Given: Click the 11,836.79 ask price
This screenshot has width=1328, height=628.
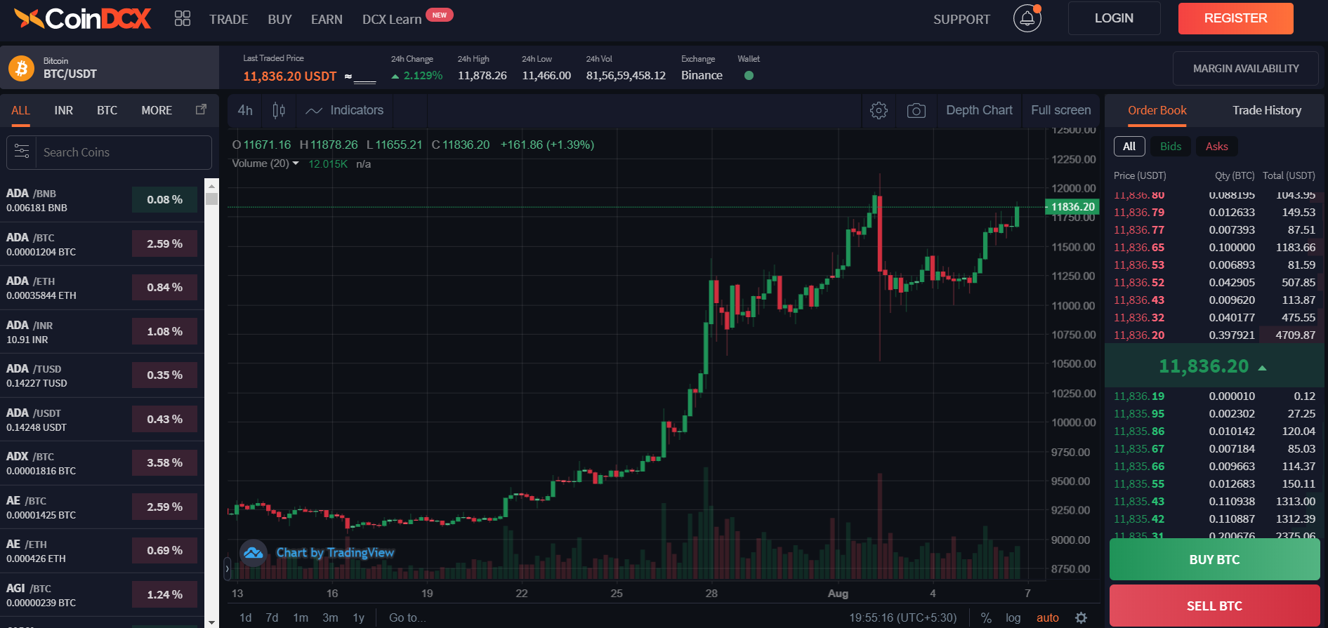Looking at the screenshot, I should coord(1138,212).
